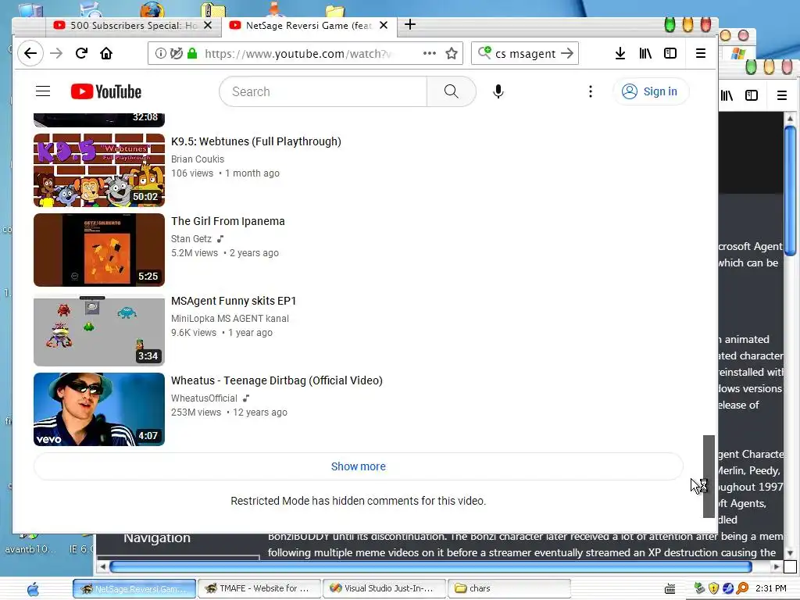Image resolution: width=800 pixels, height=600 pixels.
Task: Click the Sign in button
Action: click(651, 91)
